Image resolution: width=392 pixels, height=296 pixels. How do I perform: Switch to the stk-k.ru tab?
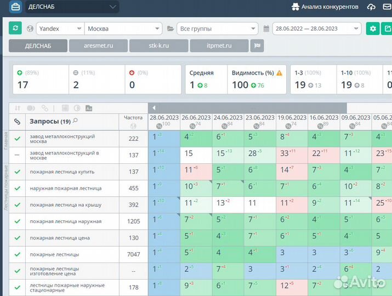(158, 46)
